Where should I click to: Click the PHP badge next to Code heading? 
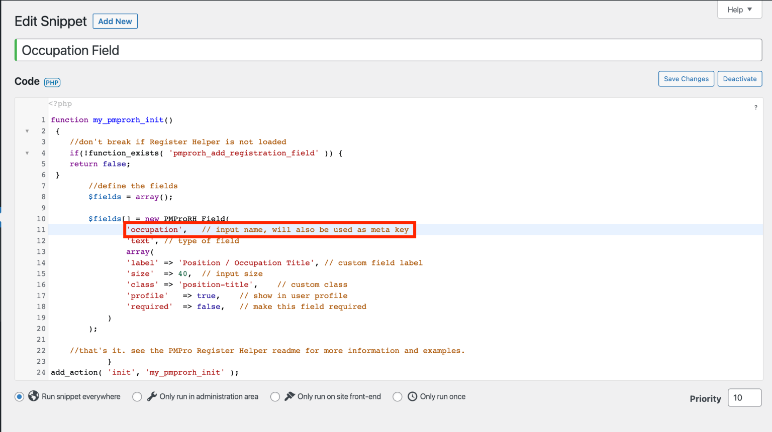[52, 82]
